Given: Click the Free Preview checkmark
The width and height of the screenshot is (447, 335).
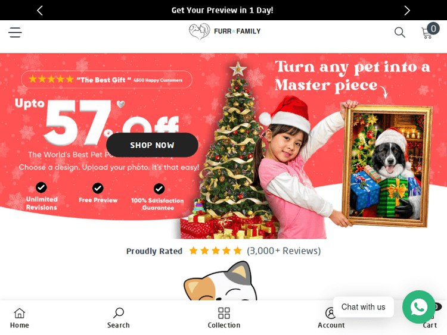Looking at the screenshot, I should [x=98, y=188].
